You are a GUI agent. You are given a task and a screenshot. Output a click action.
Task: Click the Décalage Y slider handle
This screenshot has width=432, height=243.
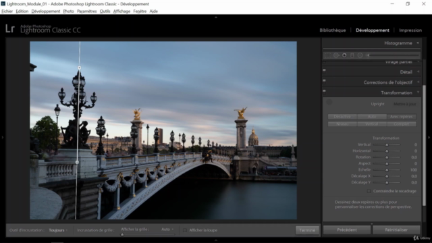pos(387,182)
